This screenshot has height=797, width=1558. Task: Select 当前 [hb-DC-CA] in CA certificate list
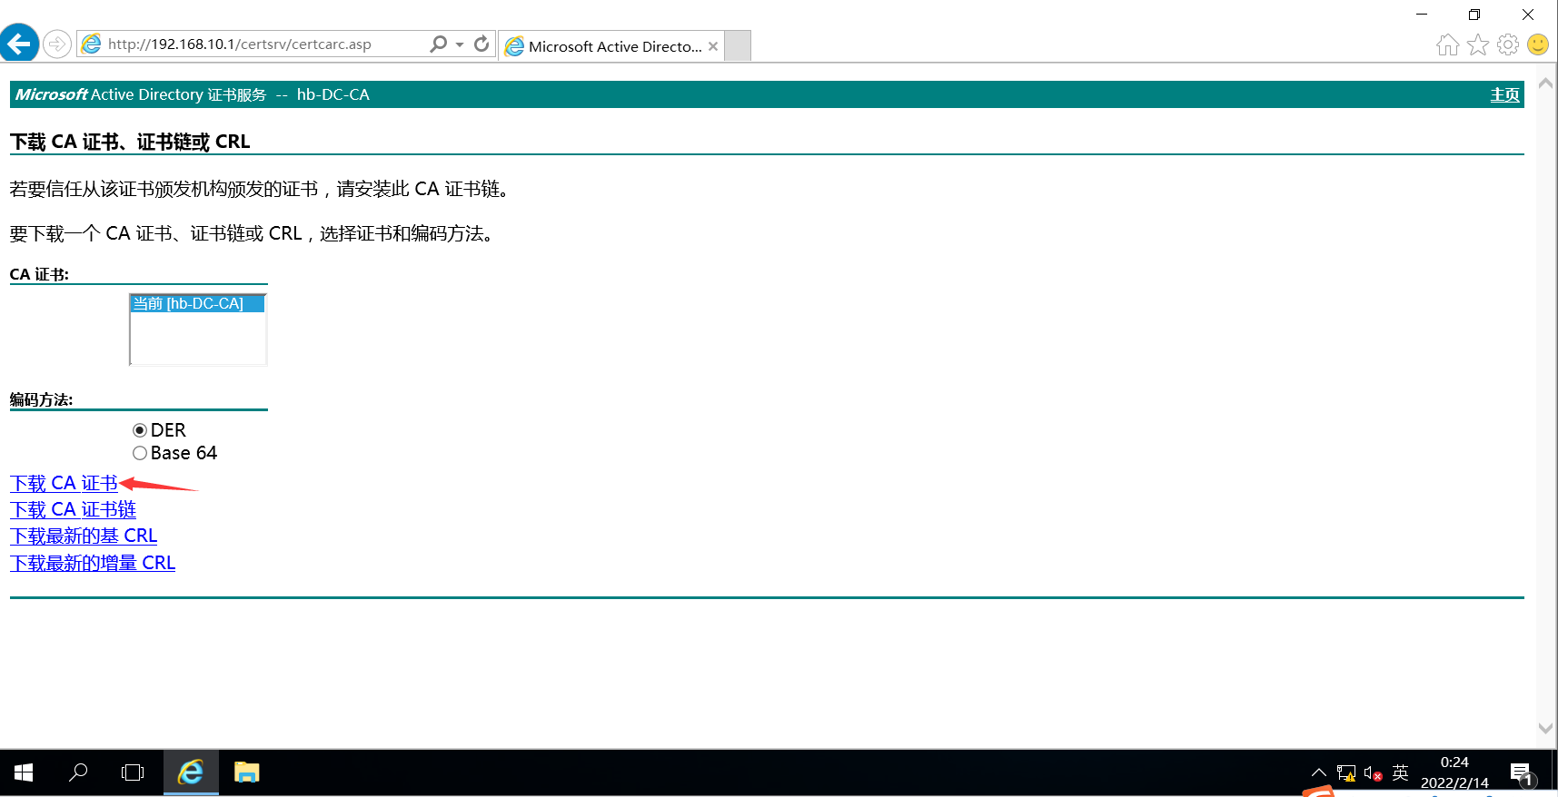197,303
